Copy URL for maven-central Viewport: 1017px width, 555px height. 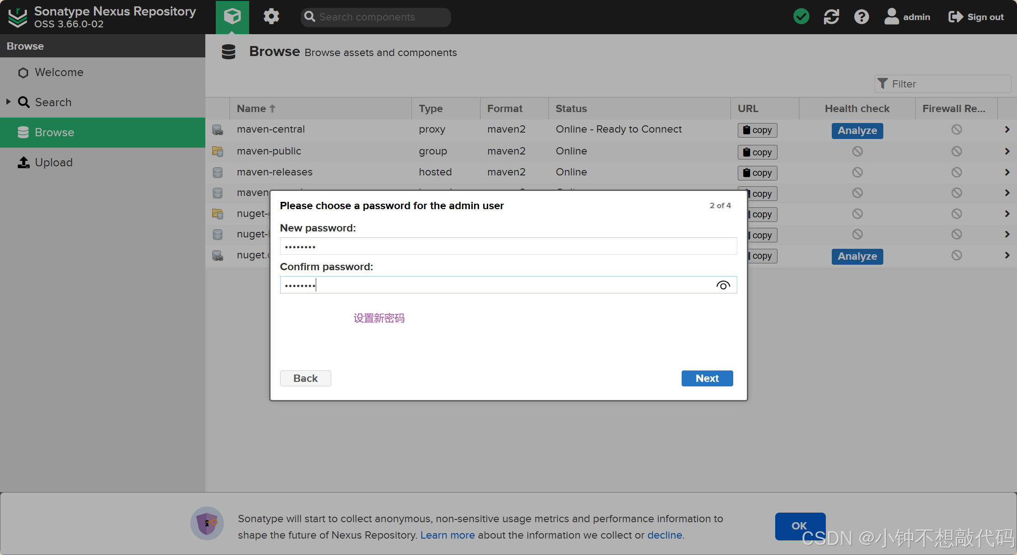[757, 130]
